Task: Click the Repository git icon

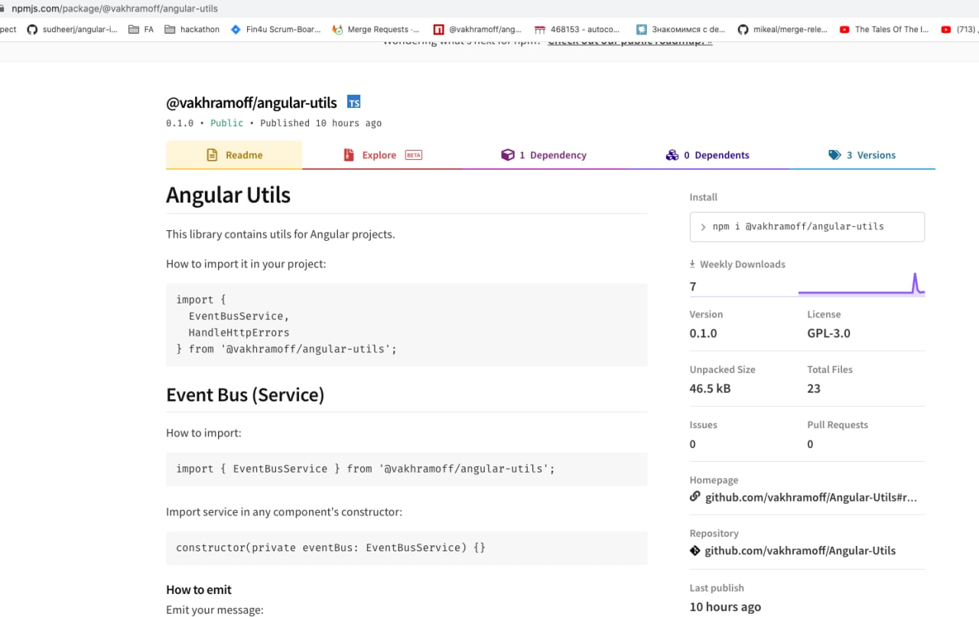Action: coord(694,550)
